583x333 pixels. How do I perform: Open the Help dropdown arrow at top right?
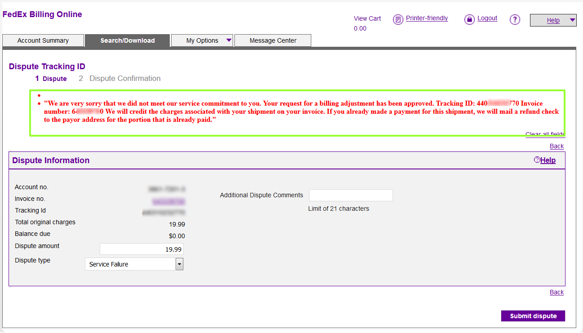coord(572,20)
